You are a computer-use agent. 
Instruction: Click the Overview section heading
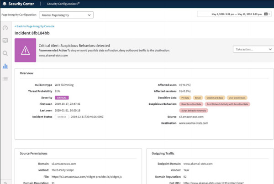pos(26,73)
